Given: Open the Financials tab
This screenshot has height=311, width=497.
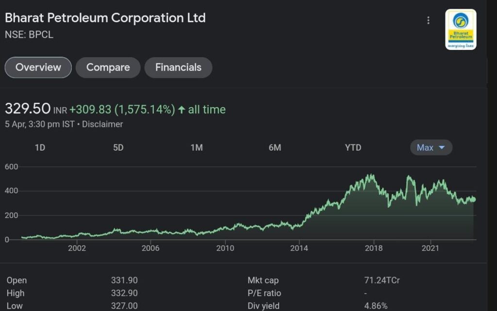Looking at the screenshot, I should tap(179, 67).
